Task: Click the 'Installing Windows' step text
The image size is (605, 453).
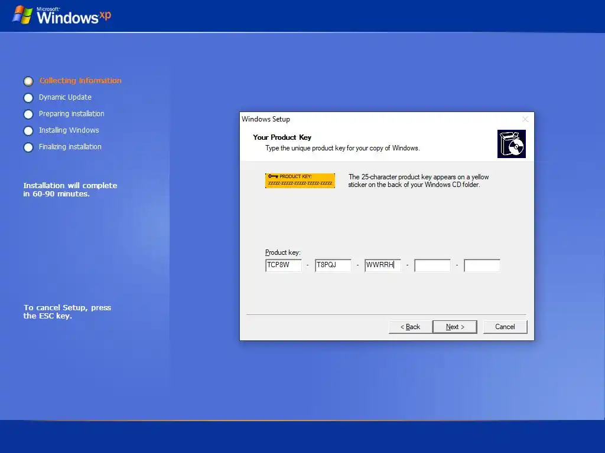Action: pyautogui.click(x=69, y=130)
